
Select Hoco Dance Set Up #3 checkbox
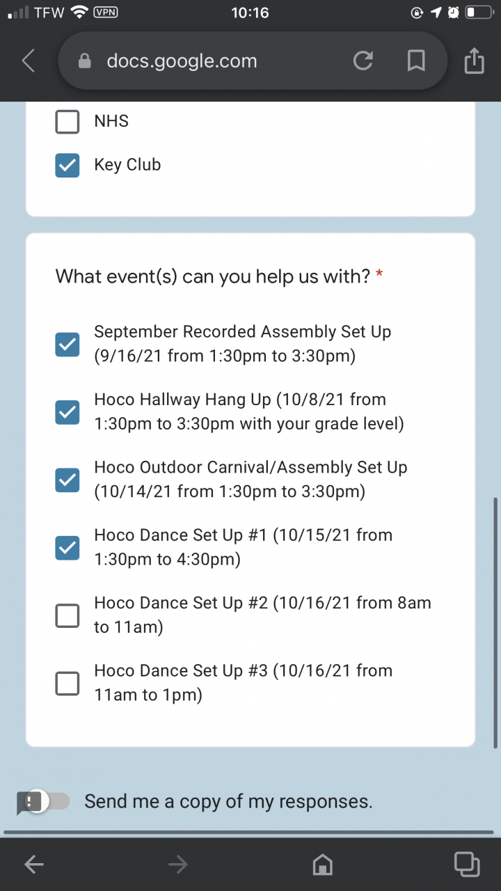(x=67, y=684)
